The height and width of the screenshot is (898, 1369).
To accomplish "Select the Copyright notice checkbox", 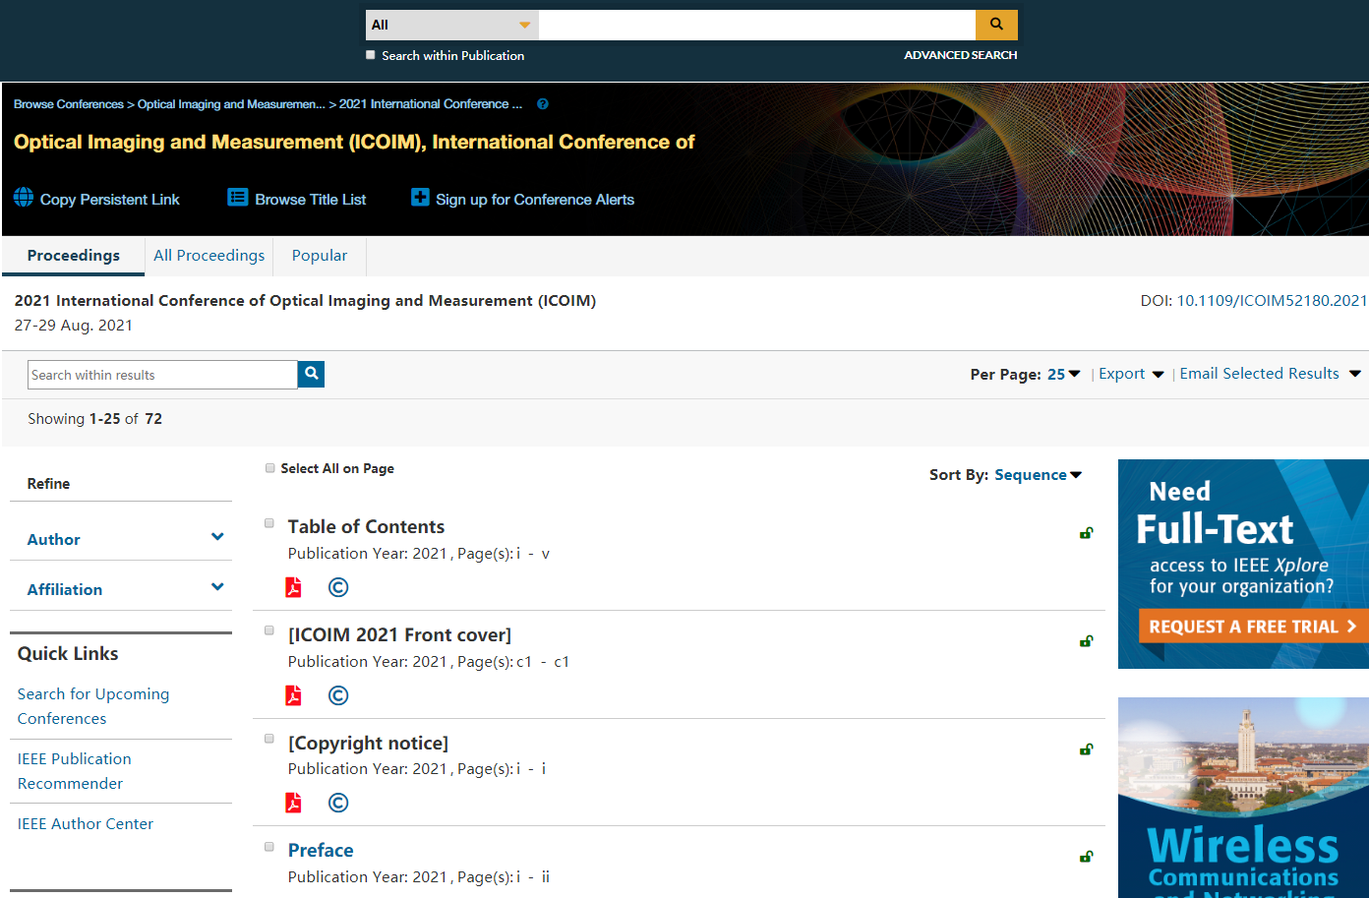I will point(268,739).
